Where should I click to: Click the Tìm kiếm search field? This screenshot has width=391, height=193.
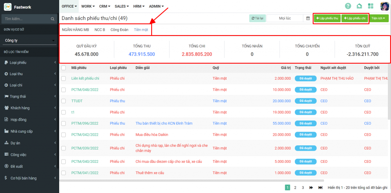[26, 19]
